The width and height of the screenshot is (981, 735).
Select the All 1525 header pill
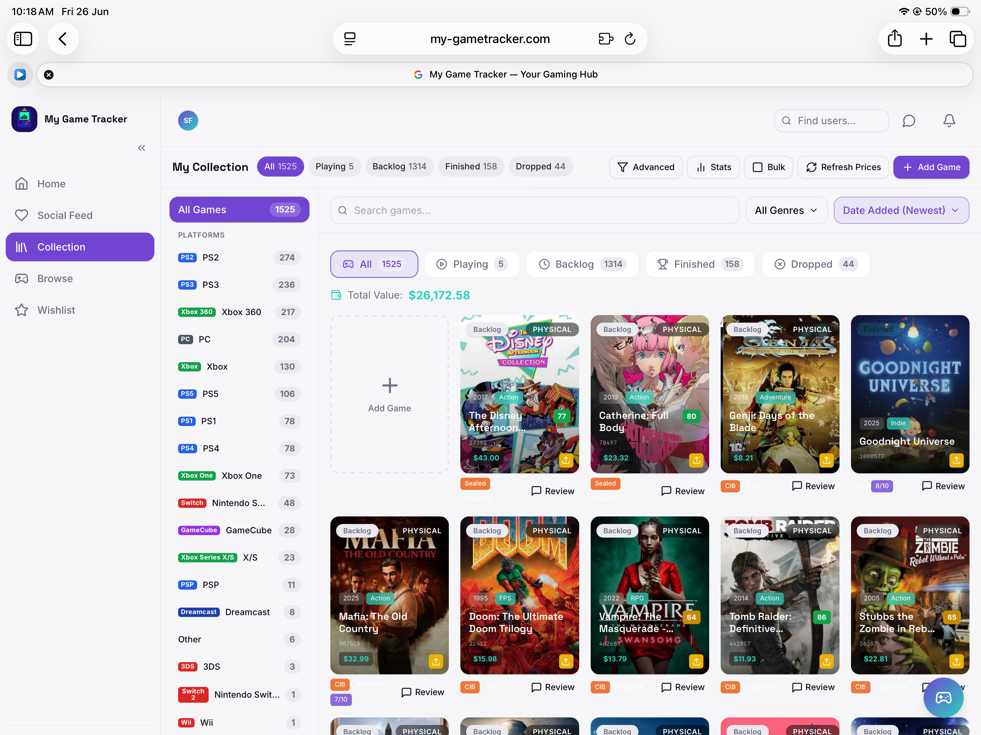pyautogui.click(x=280, y=166)
